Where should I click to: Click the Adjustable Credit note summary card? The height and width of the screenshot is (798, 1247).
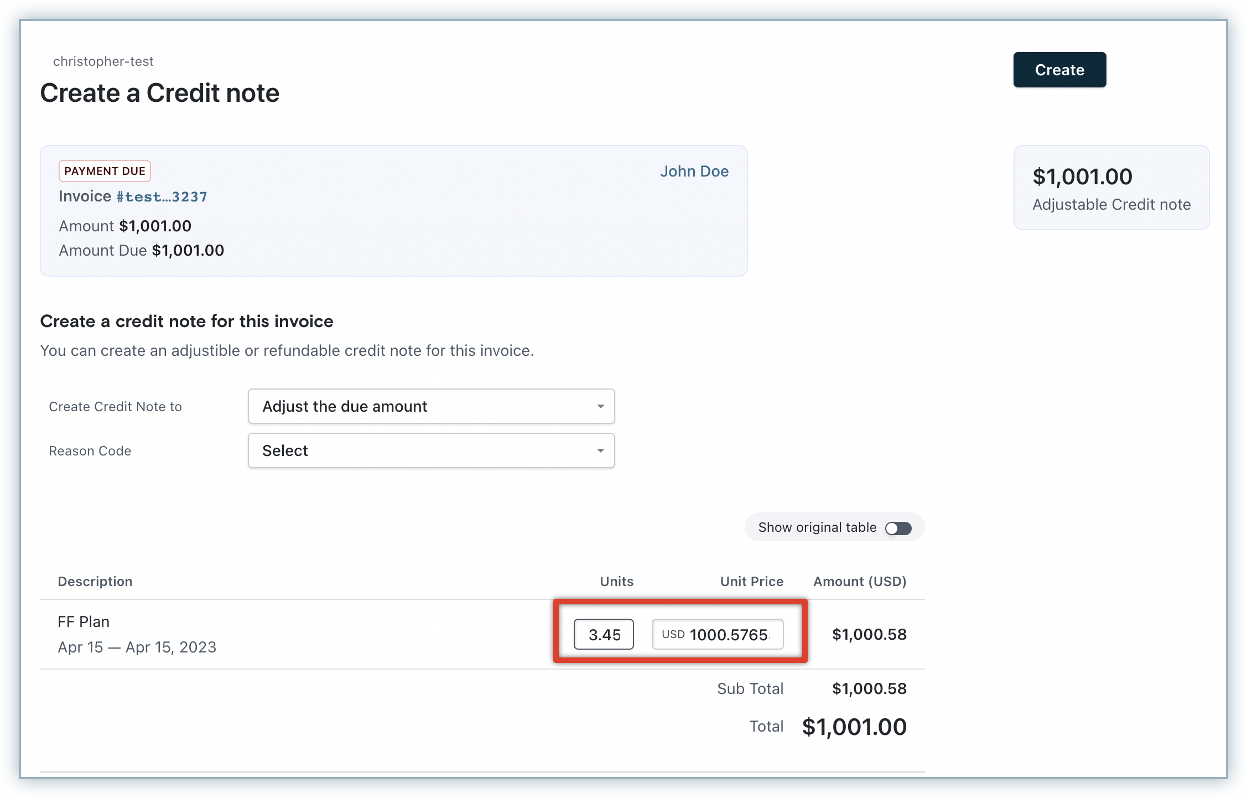click(1111, 188)
